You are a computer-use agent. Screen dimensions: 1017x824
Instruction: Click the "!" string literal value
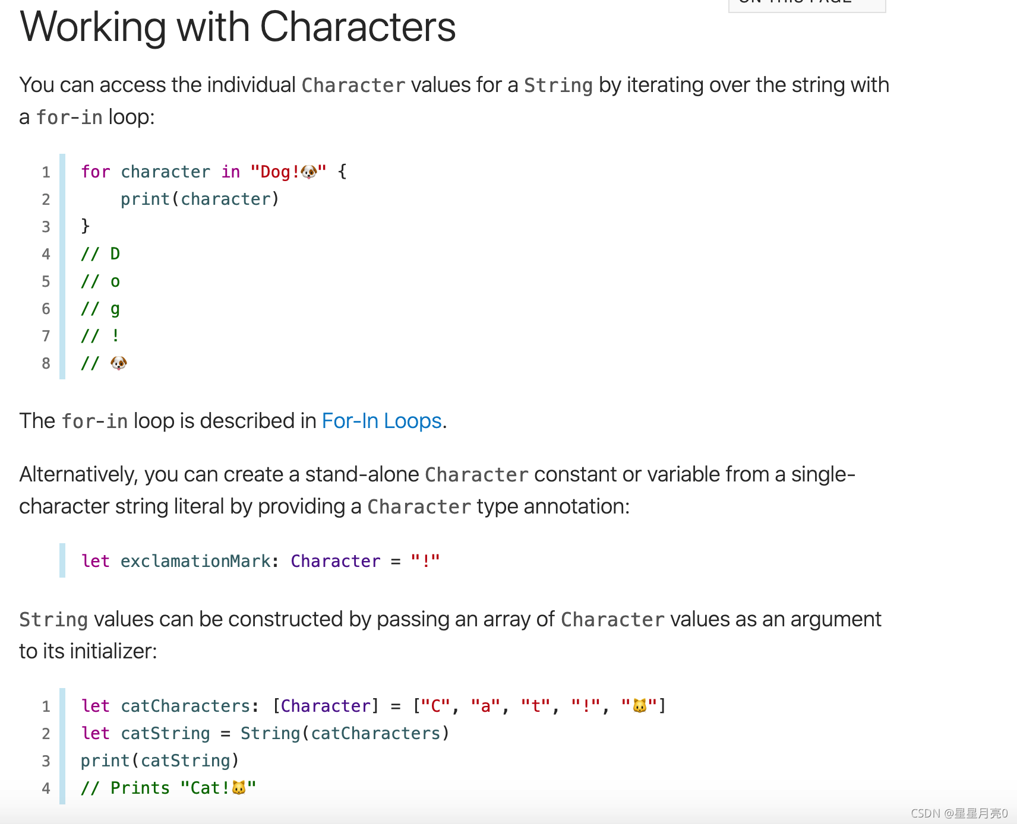[425, 561]
